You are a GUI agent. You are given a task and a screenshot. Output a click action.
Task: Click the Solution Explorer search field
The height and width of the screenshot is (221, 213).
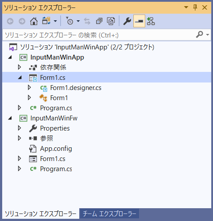(107, 35)
